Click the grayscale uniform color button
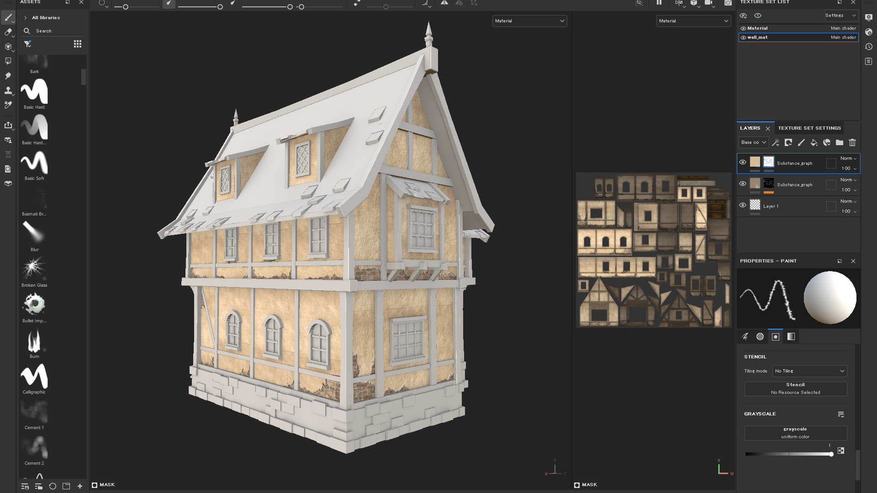Viewport: 877px width, 493px height. [796, 433]
